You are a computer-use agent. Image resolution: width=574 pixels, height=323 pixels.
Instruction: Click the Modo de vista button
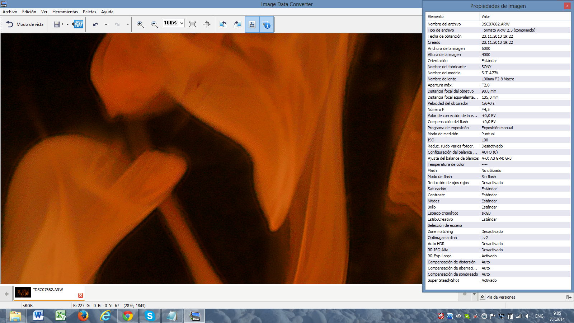[25, 24]
